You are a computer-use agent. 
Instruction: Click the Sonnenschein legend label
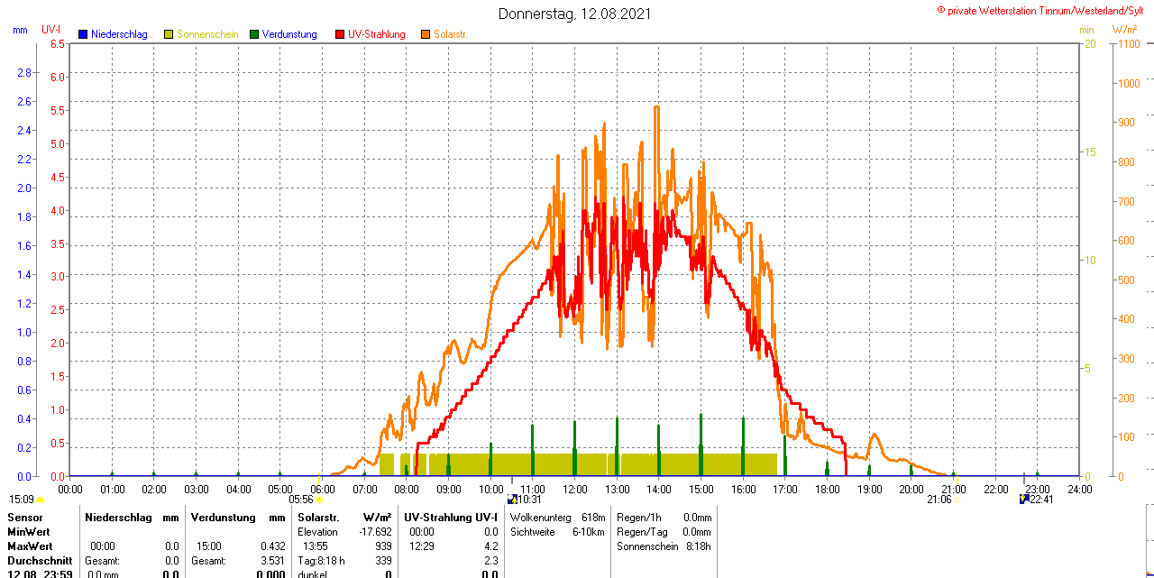pyautogui.click(x=207, y=34)
